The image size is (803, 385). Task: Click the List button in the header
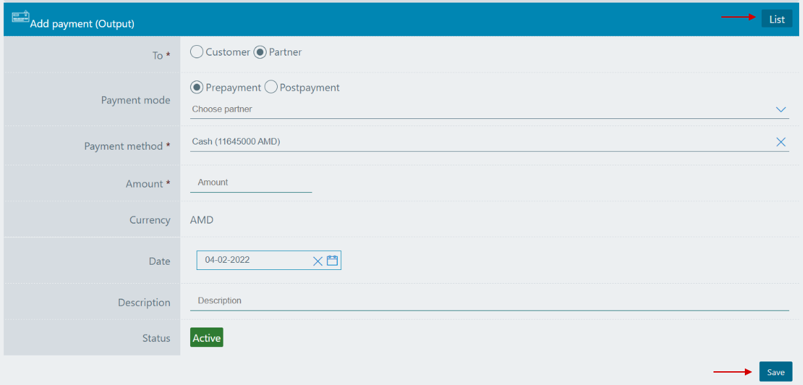(776, 18)
